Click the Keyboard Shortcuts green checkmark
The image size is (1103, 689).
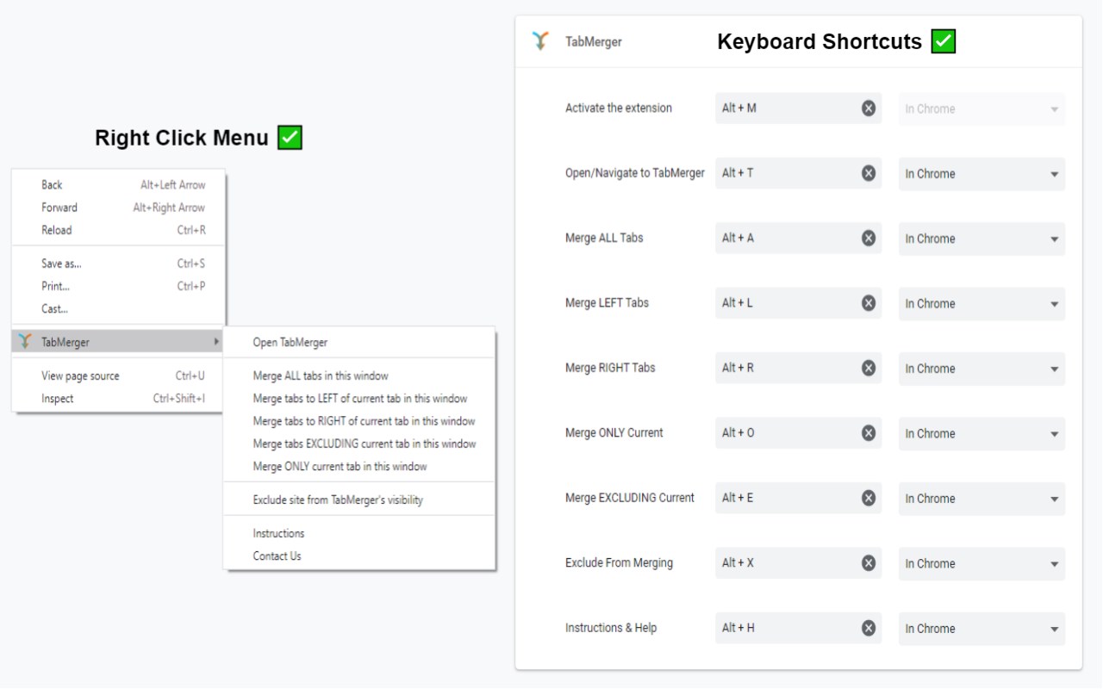(x=944, y=41)
